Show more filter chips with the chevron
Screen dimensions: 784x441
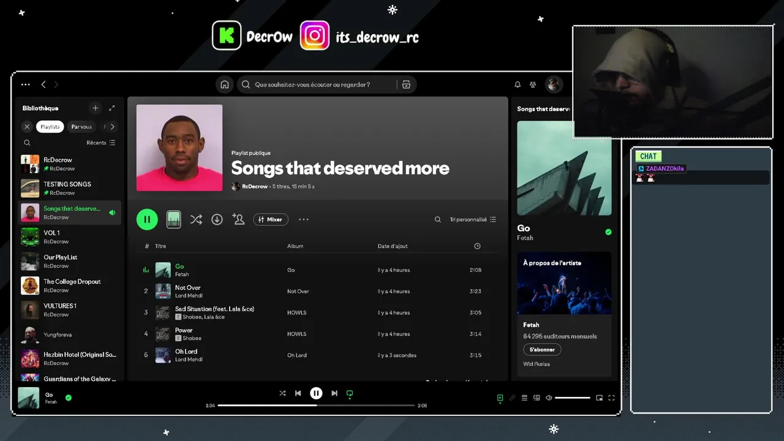tap(112, 127)
